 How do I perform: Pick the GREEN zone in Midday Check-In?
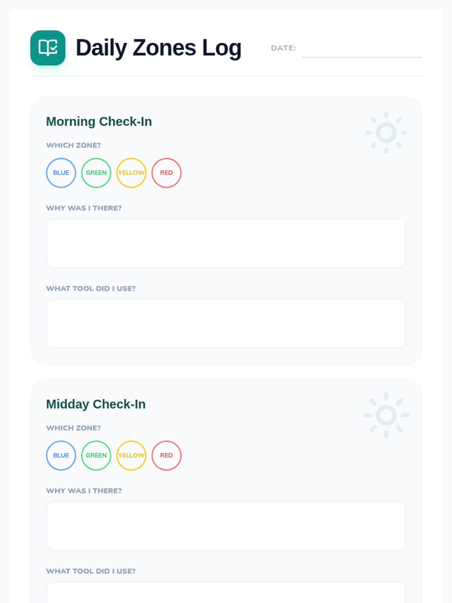96,455
